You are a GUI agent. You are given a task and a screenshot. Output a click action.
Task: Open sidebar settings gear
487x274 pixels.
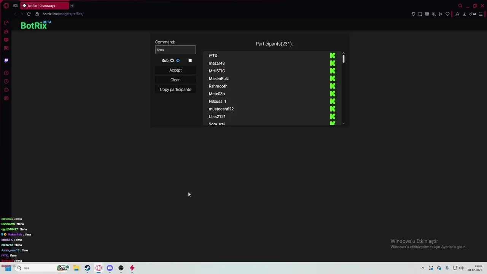pos(6,98)
